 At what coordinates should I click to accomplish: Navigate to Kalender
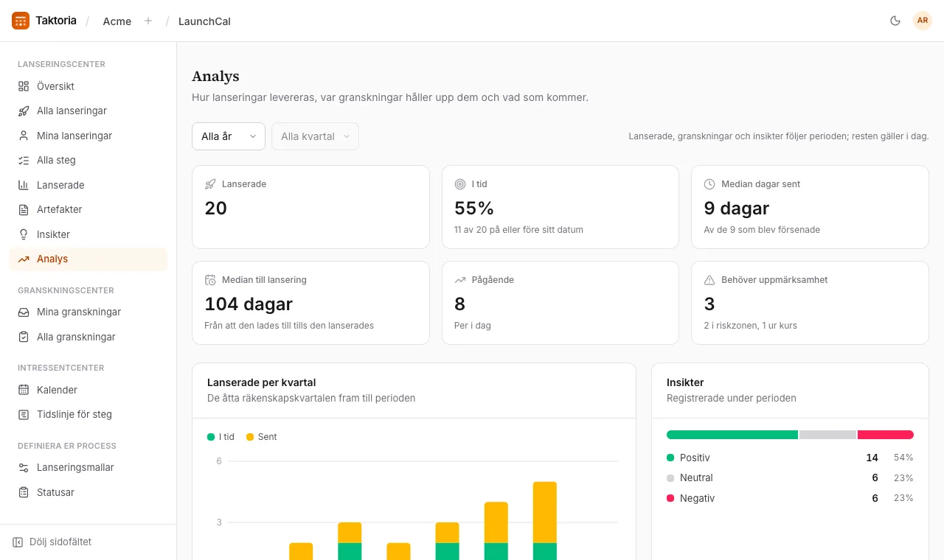tap(88, 390)
